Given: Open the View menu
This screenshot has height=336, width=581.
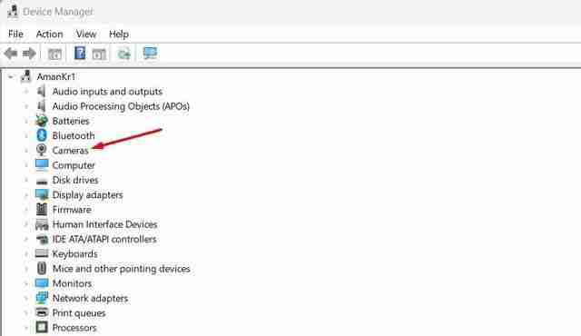Looking at the screenshot, I should tap(86, 35).
